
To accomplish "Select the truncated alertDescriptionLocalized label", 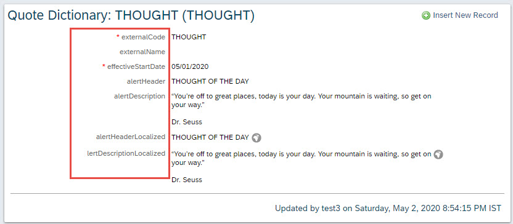I will point(124,153).
